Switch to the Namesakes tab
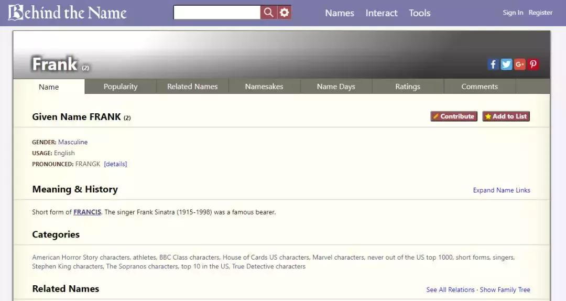 tap(264, 87)
